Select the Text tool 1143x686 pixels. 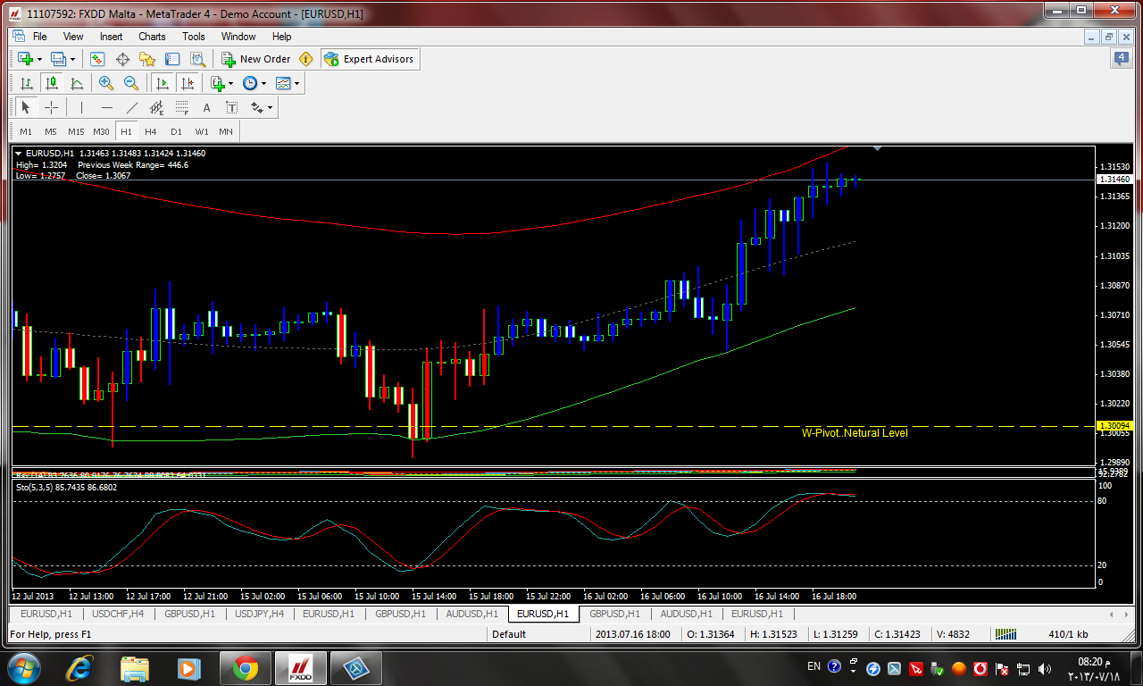coord(206,107)
